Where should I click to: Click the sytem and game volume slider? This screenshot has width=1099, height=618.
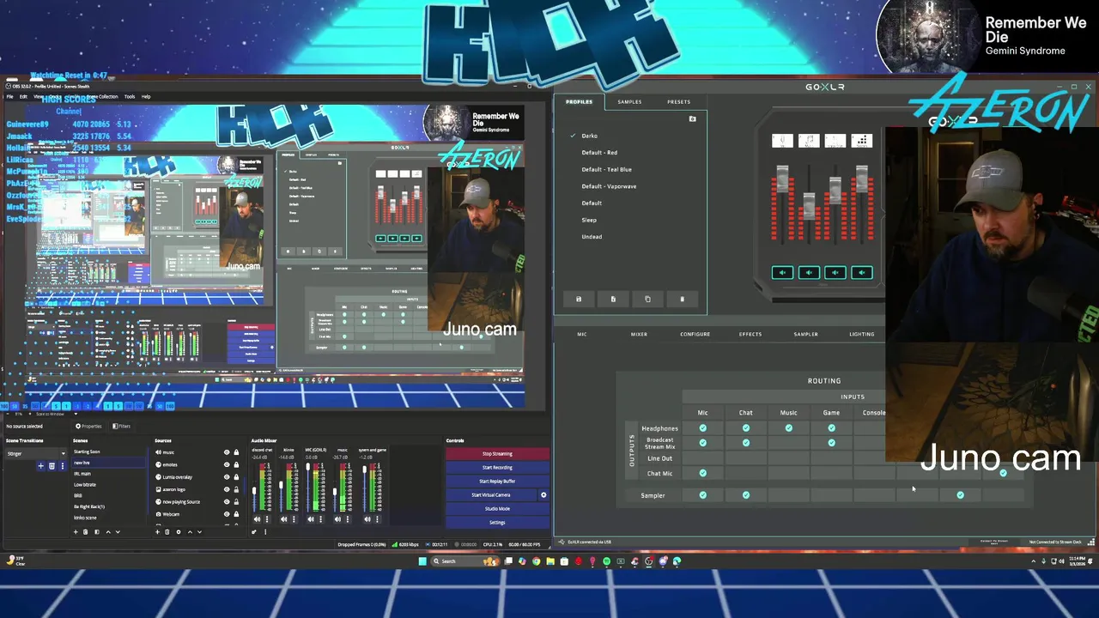(x=364, y=487)
